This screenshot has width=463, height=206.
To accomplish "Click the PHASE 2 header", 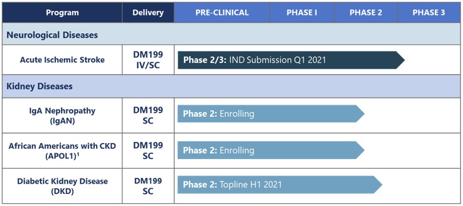I will 366,13.
